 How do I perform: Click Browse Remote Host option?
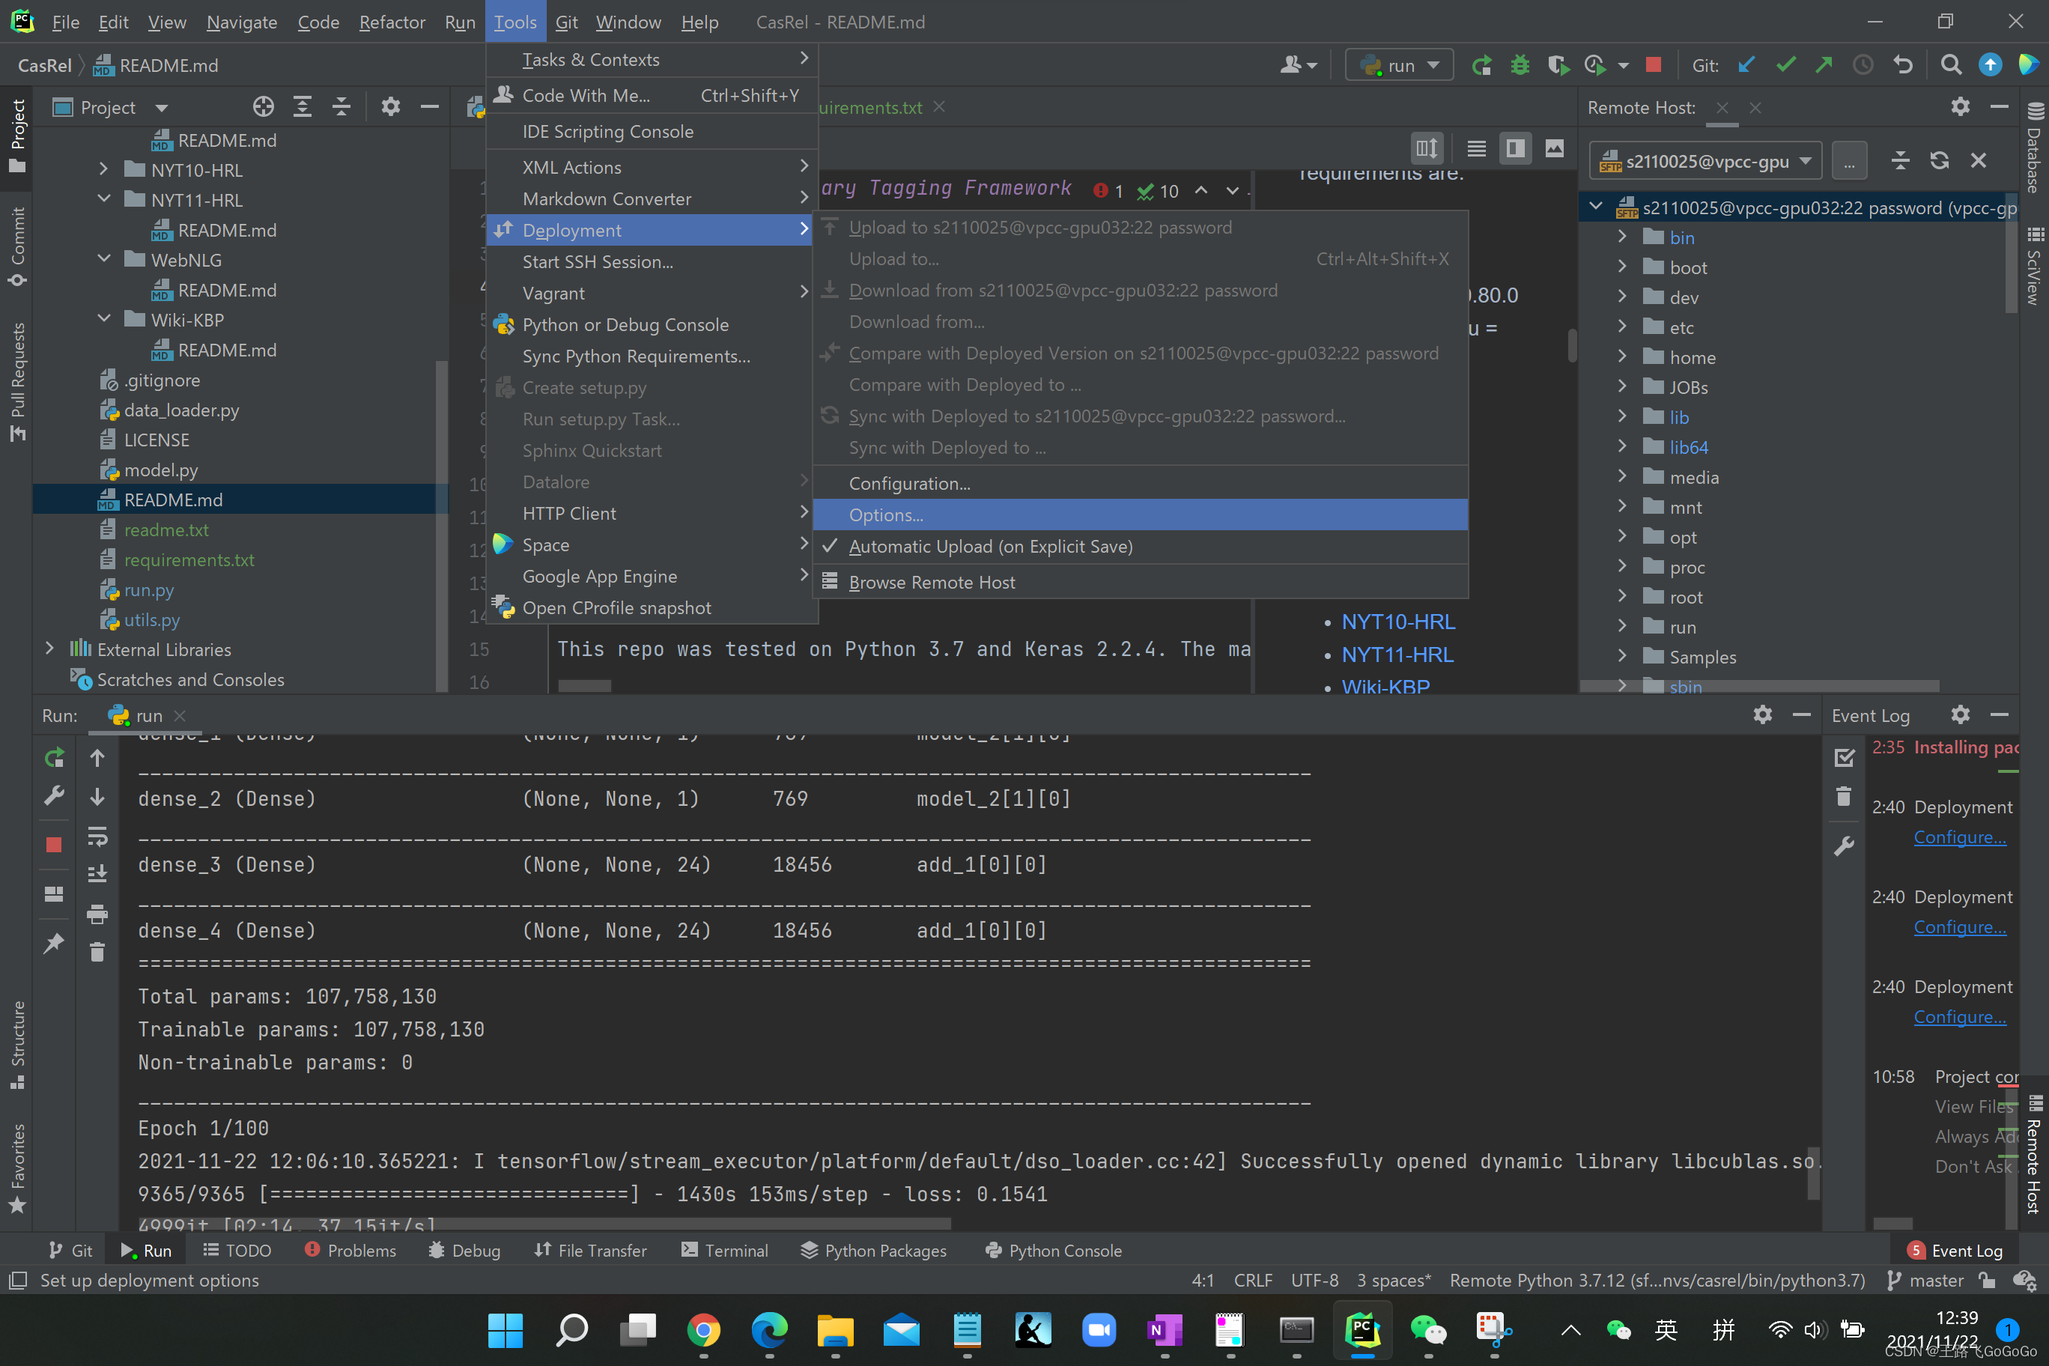coord(933,581)
